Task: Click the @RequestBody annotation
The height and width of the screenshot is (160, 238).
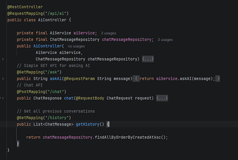Action: pyautogui.click(x=90, y=98)
